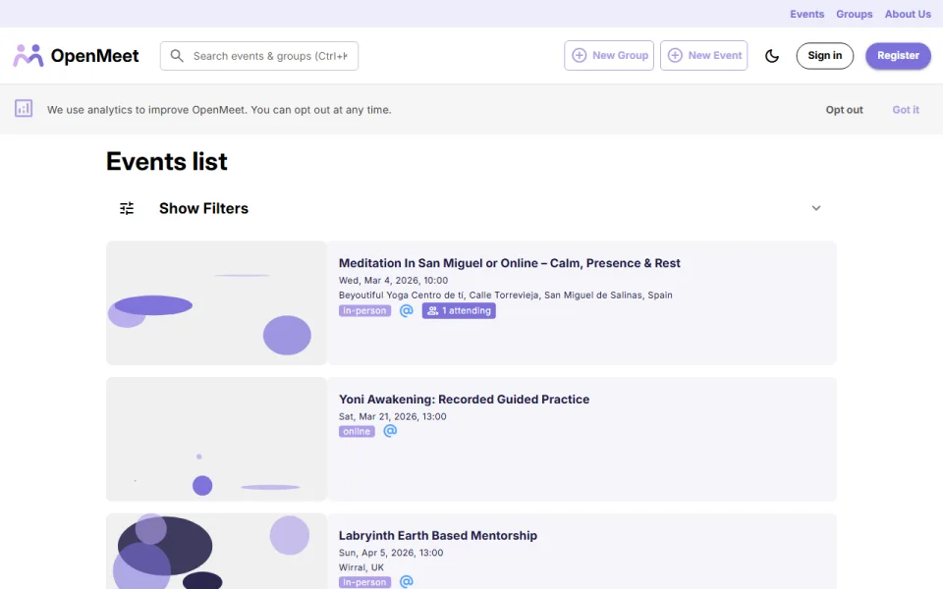Click the @ icon on the Labyrinth event
This screenshot has width=943, height=589.
coord(407,581)
